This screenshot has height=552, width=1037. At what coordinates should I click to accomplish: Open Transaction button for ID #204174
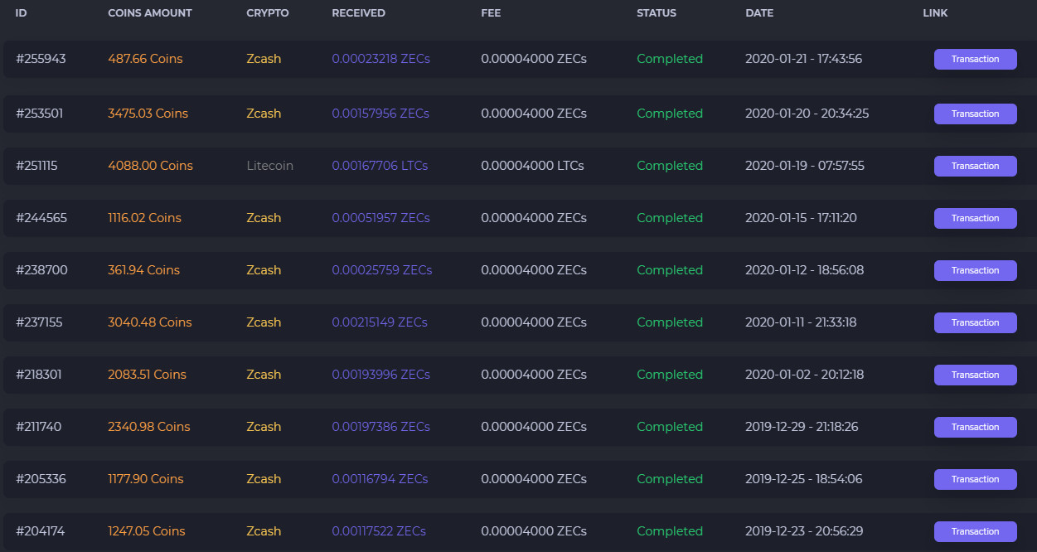[x=975, y=531]
